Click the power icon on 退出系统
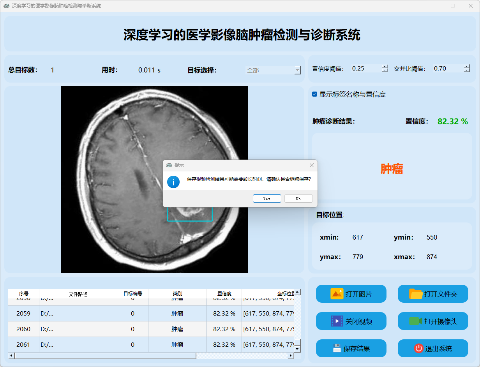Image resolution: width=480 pixels, height=367 pixels. tap(418, 348)
